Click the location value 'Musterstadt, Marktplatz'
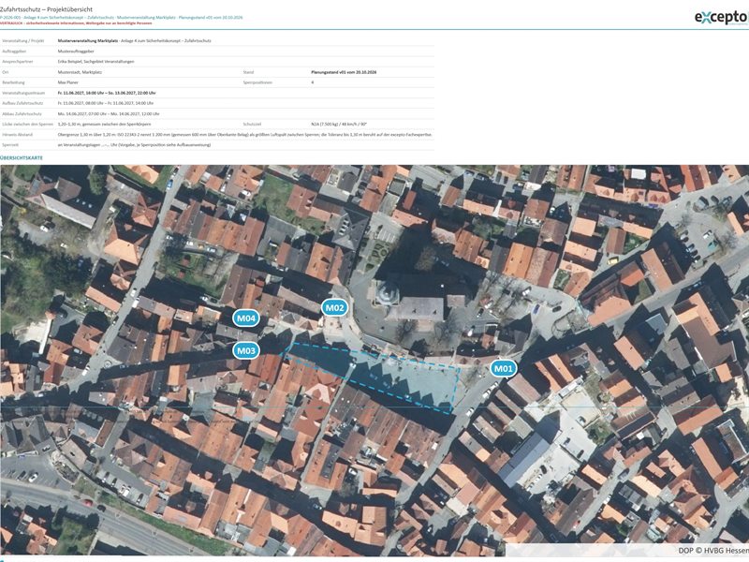 80,72
